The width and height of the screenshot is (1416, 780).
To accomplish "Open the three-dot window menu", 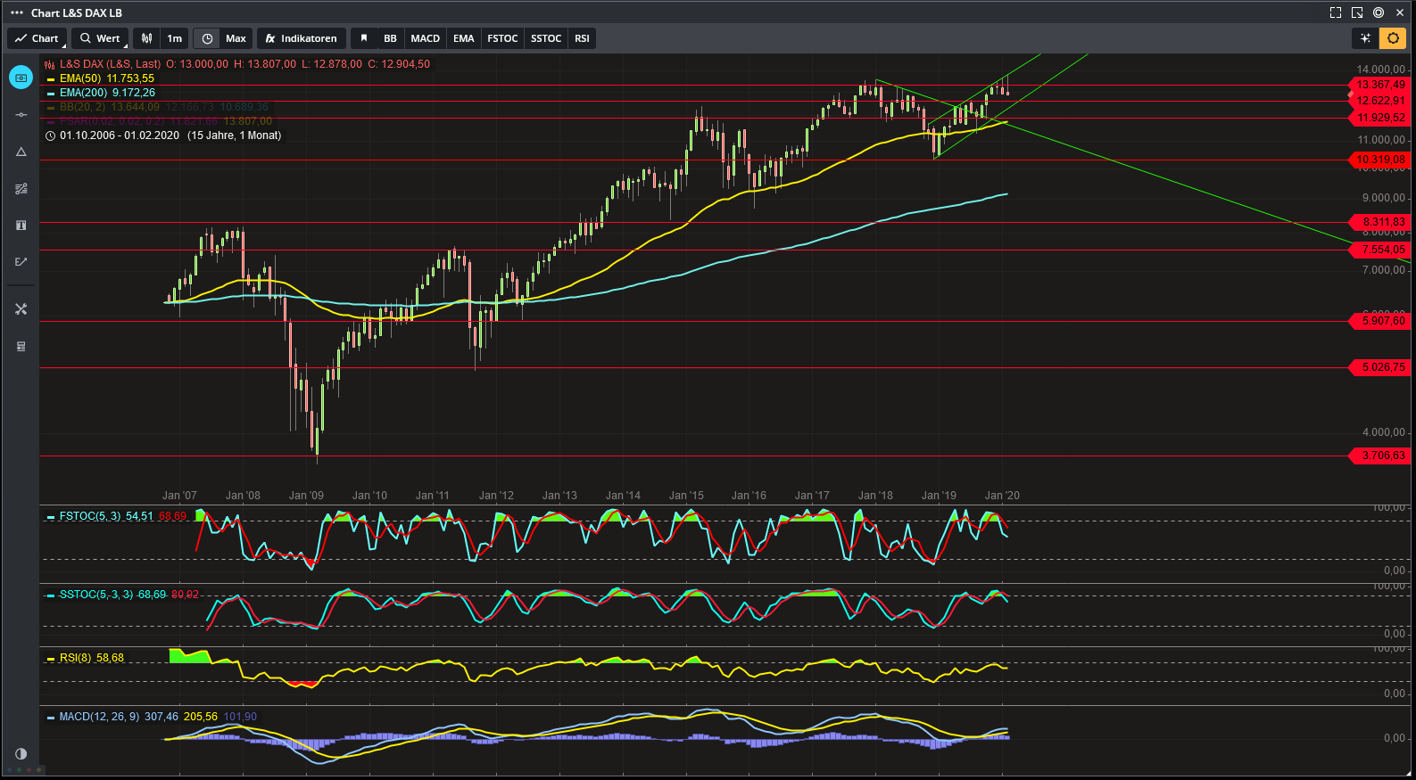I will [16, 12].
